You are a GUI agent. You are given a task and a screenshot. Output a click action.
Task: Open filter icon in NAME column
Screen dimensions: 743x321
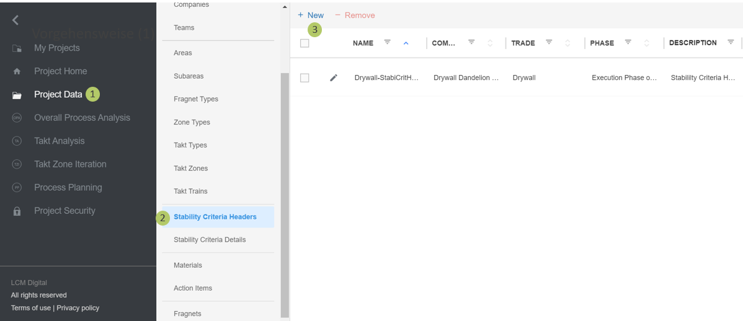(x=388, y=43)
